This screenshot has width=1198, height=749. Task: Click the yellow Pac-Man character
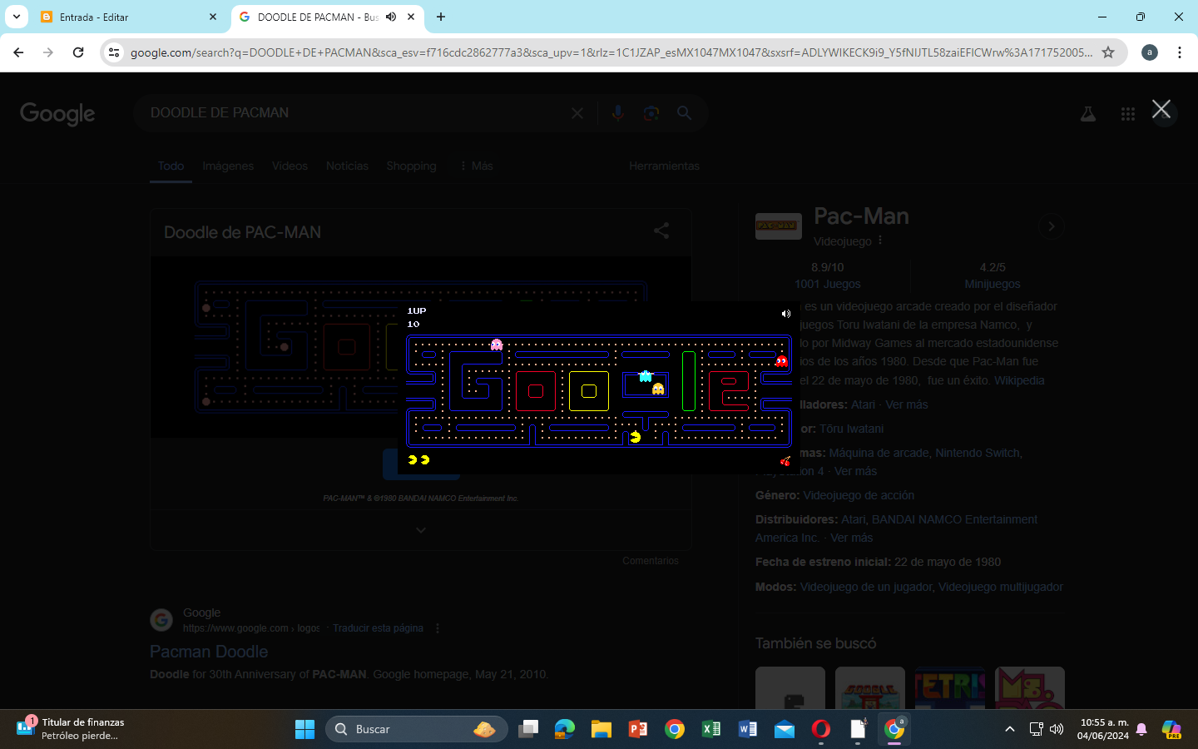[635, 436]
